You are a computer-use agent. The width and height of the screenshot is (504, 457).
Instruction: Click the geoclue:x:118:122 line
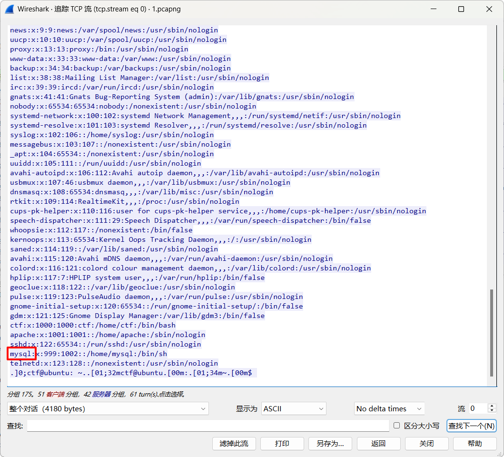coord(122,287)
